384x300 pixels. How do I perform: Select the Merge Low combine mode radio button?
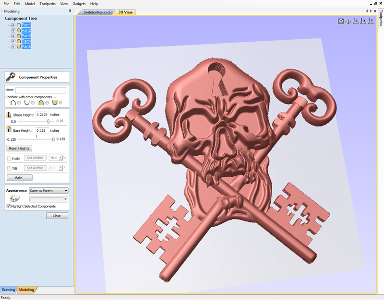tap(60, 103)
